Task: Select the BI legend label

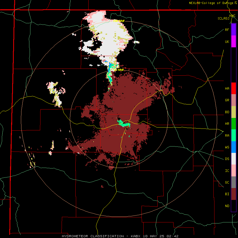Action: point(227,194)
